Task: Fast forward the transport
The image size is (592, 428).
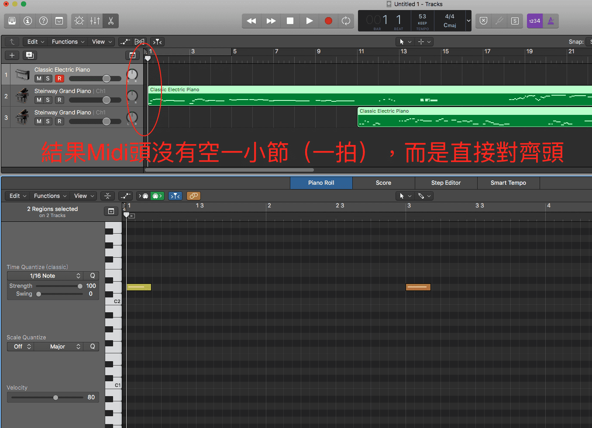Action: point(271,21)
